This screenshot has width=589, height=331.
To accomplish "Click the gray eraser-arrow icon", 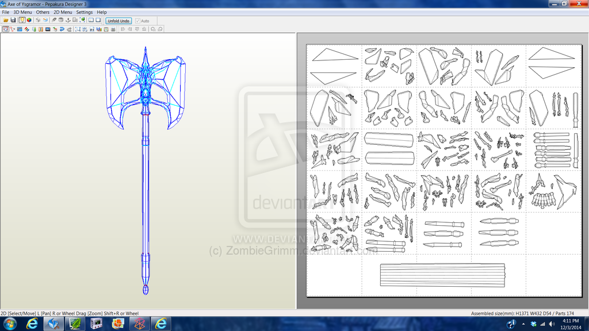I will click(x=69, y=29).
